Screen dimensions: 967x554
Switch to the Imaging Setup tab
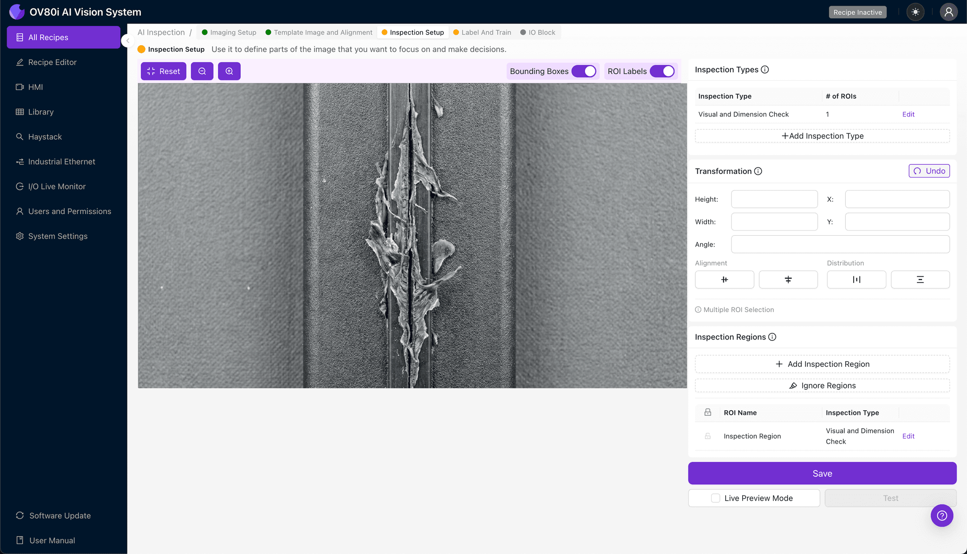coord(229,32)
